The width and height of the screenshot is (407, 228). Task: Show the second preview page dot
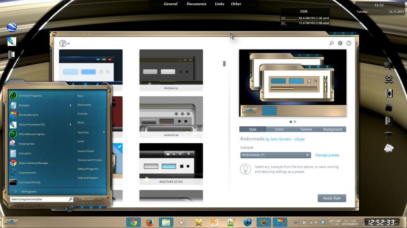[x=295, y=122]
